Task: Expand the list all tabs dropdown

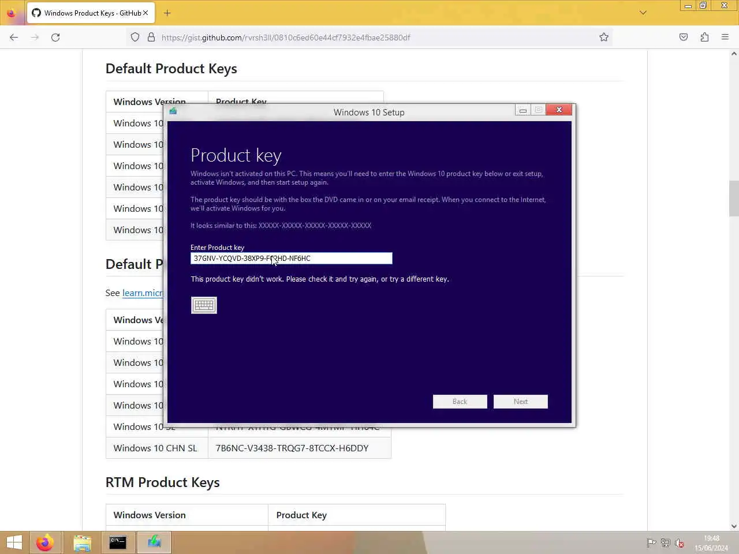Action: 643,13
